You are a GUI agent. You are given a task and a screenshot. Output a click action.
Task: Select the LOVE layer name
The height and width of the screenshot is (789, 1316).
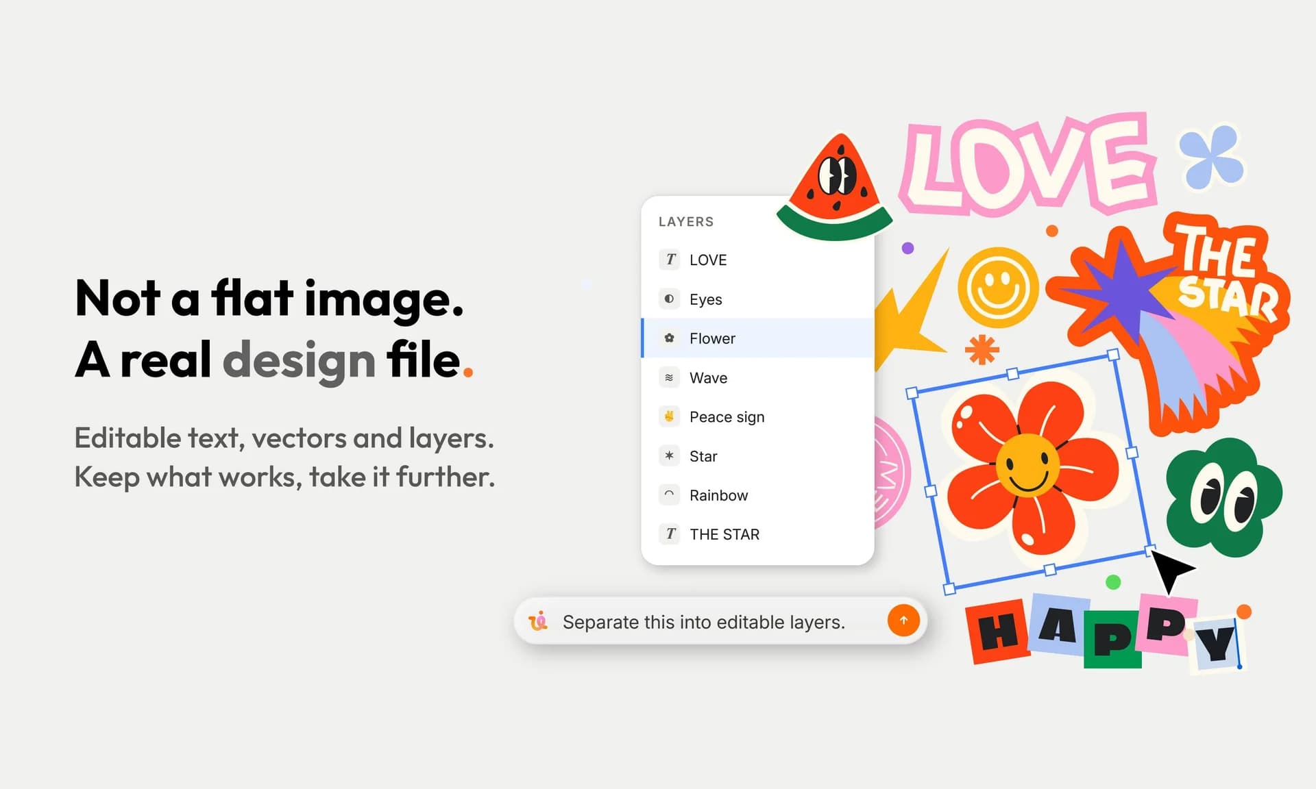(x=708, y=260)
